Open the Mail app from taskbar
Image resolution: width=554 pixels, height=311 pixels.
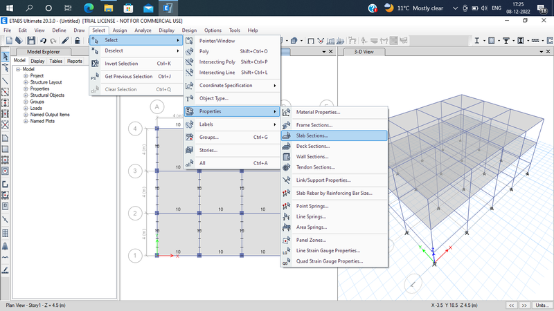[148, 8]
